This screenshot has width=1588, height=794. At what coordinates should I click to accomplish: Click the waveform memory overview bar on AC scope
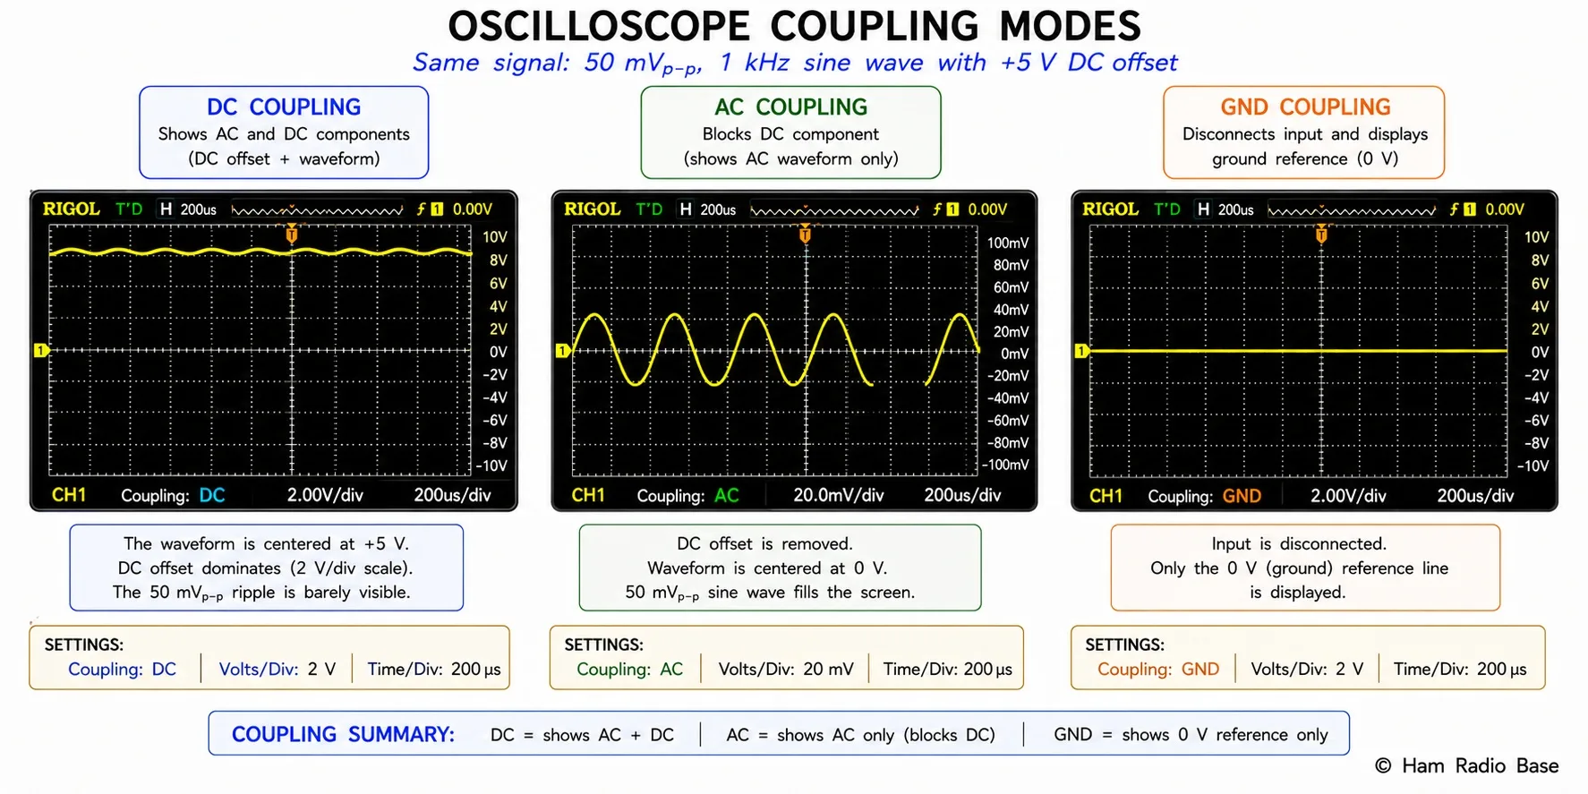[x=834, y=210]
